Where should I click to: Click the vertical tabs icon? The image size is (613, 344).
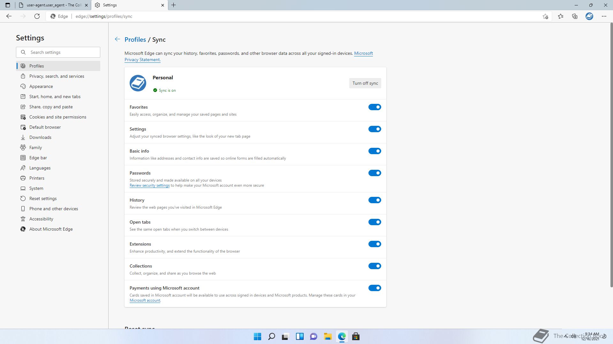(x=8, y=5)
